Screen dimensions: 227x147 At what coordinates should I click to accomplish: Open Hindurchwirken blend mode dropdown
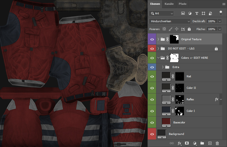click(x=170, y=21)
